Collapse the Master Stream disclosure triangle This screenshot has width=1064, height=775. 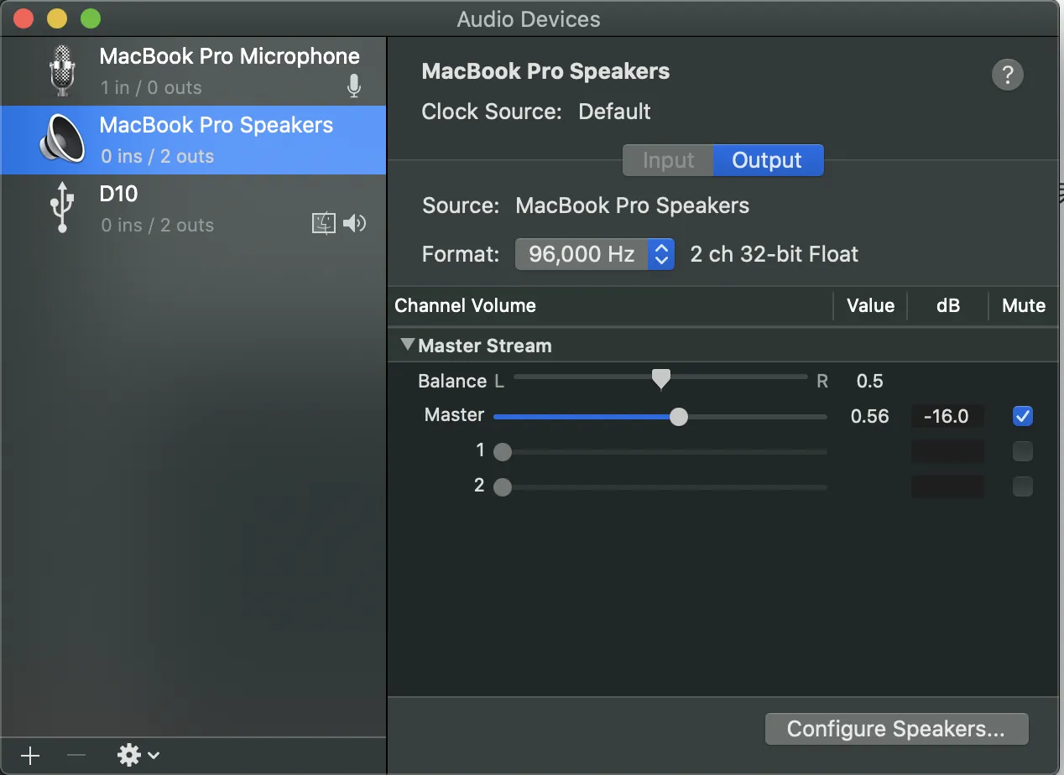(x=408, y=345)
